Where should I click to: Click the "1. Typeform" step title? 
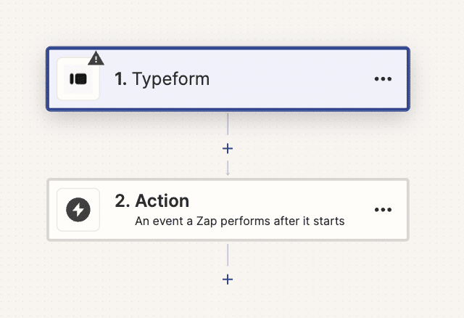point(162,79)
